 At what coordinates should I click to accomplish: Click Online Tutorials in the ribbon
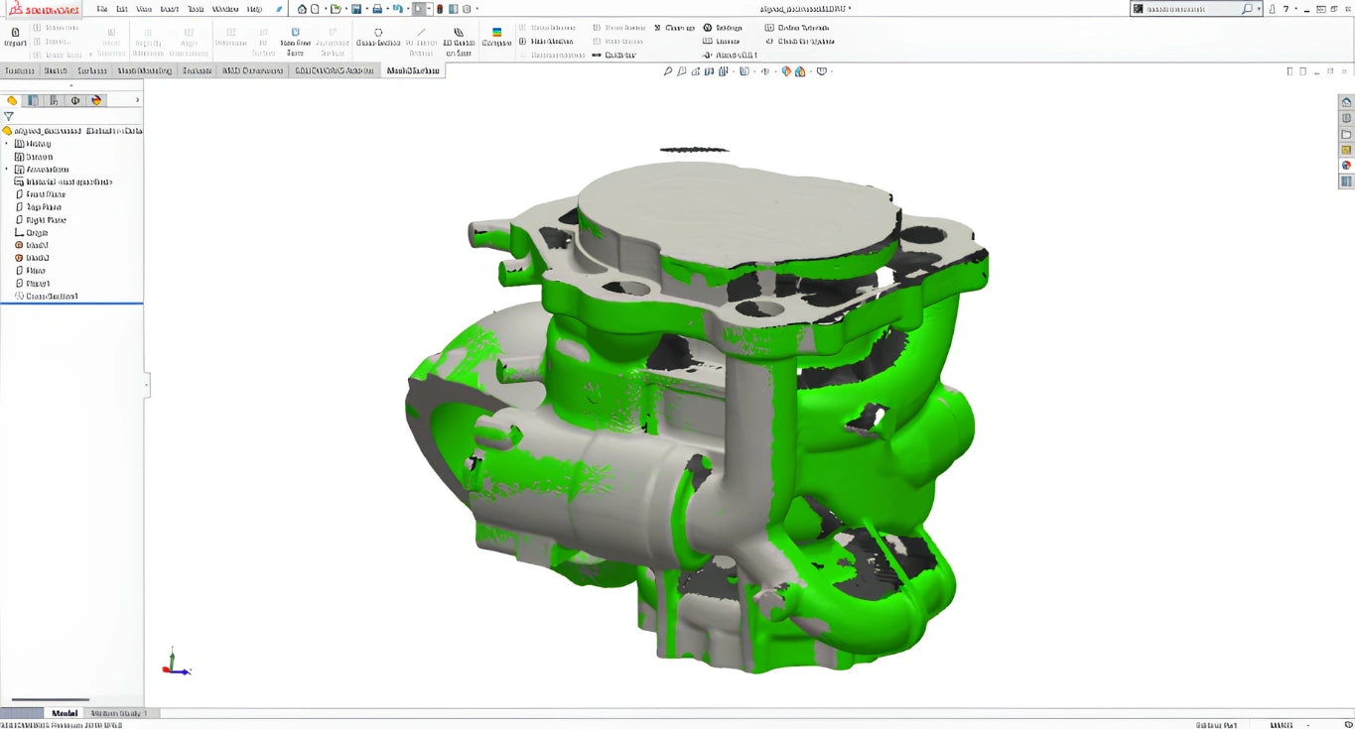click(x=796, y=28)
